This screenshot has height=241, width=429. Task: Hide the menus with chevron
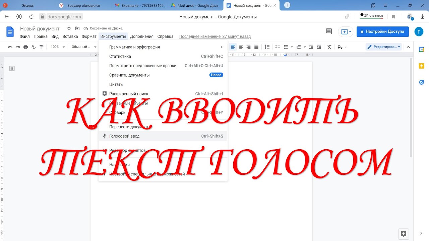click(408, 47)
